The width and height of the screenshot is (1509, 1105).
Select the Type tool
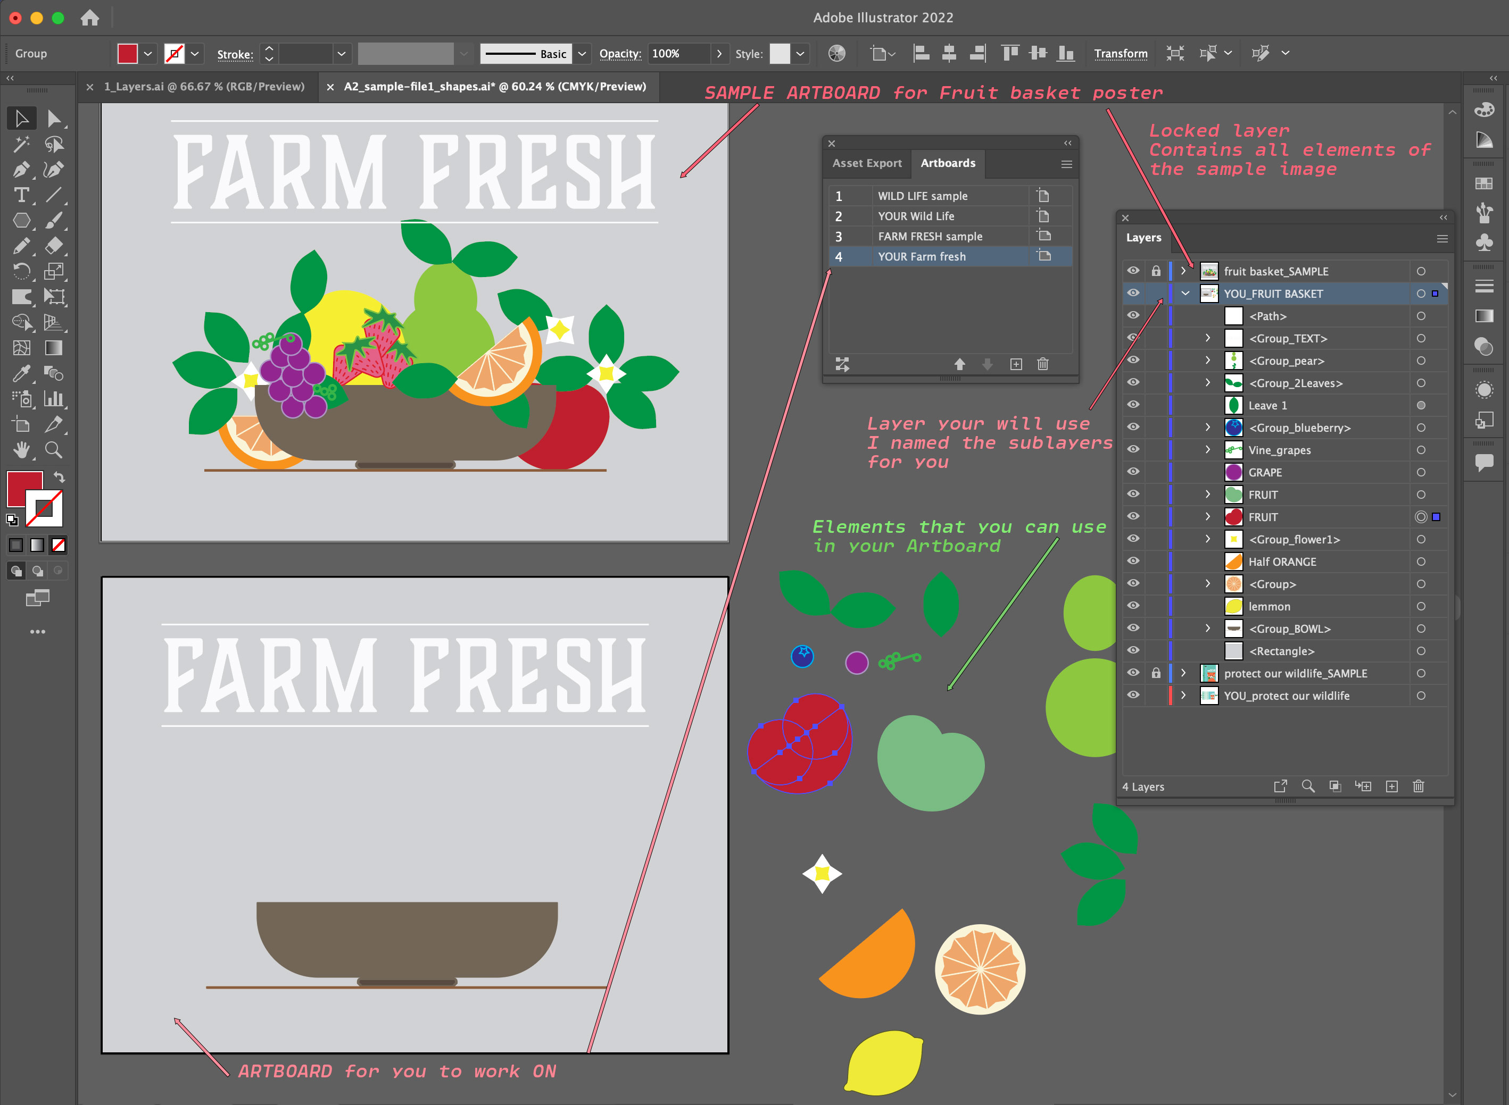(21, 195)
